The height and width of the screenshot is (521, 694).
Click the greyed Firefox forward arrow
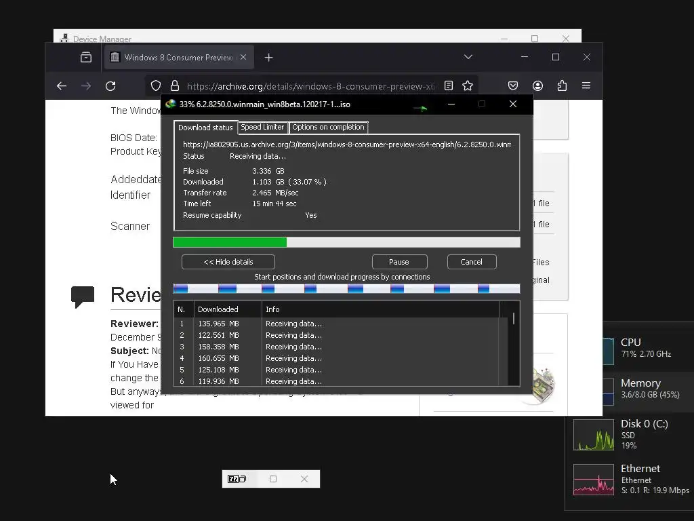[x=86, y=86]
